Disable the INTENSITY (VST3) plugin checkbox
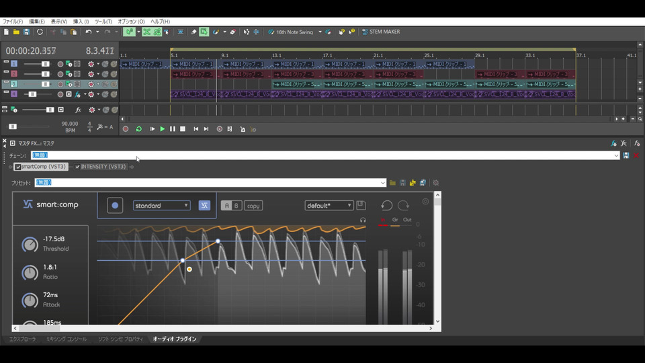645x363 pixels. (x=77, y=167)
